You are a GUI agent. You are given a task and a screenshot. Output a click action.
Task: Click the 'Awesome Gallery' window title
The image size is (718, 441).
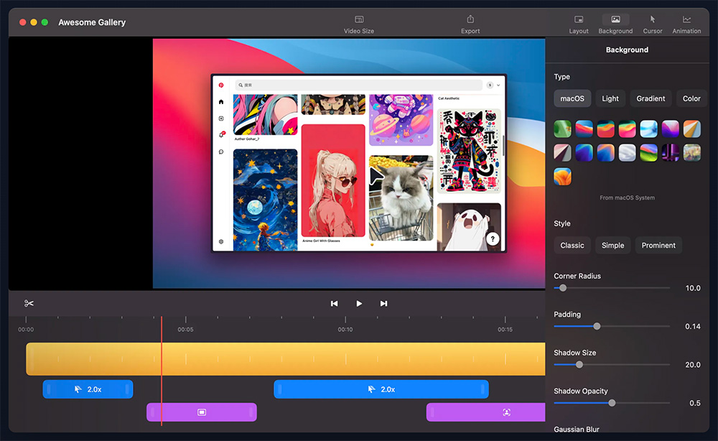pos(92,22)
